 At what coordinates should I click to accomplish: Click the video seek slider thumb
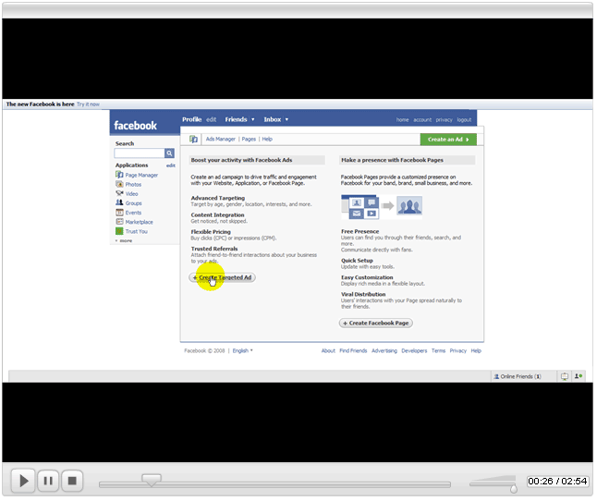[x=152, y=482]
